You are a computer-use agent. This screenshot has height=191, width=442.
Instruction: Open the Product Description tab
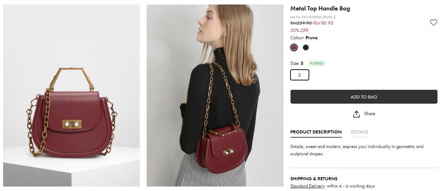[316, 132]
